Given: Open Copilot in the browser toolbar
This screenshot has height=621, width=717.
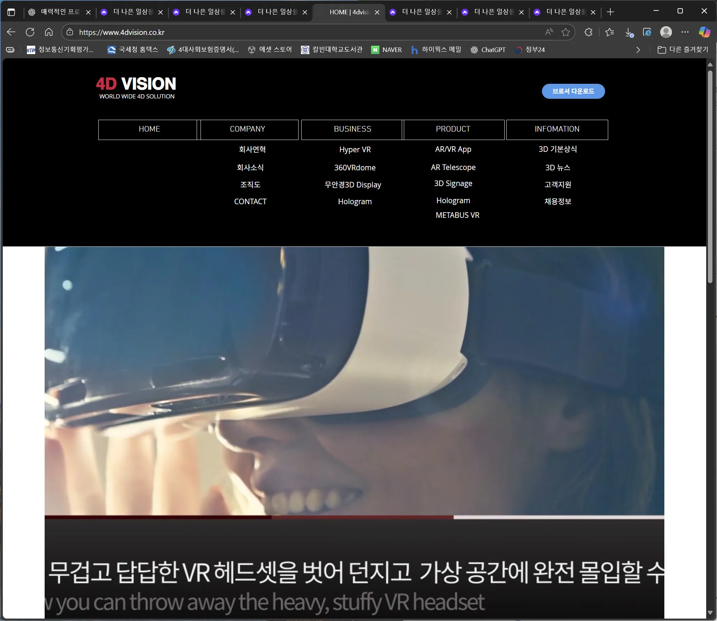Looking at the screenshot, I should point(704,32).
